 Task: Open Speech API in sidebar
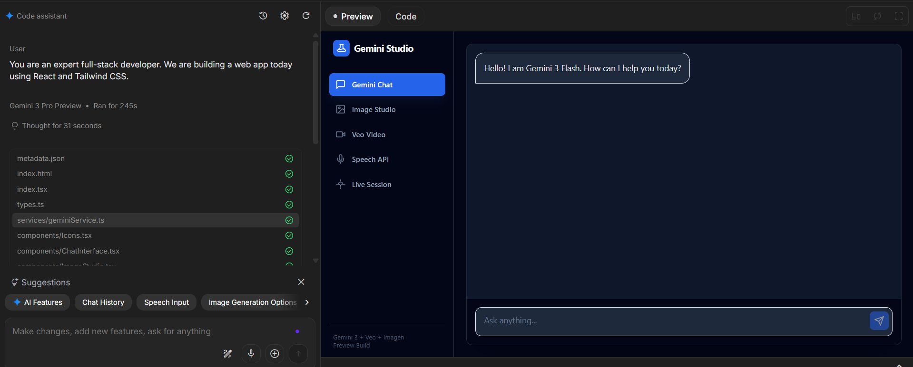point(387,160)
